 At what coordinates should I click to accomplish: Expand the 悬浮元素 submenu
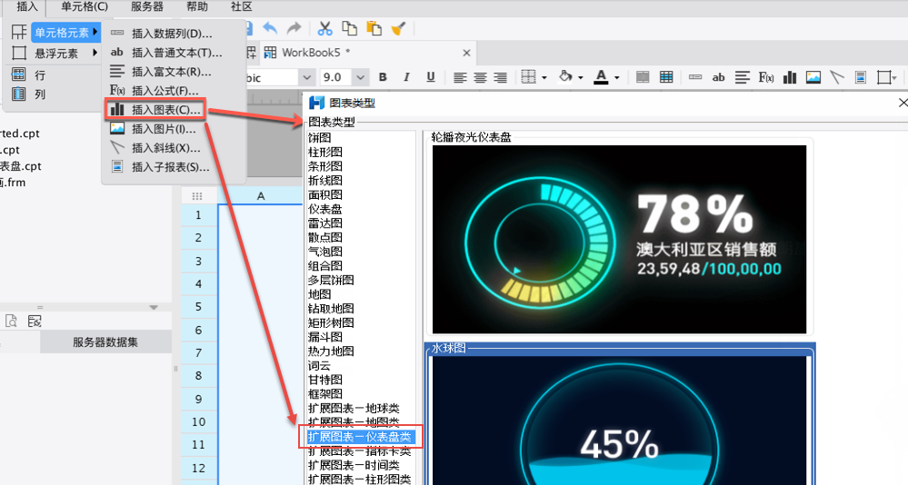pyautogui.click(x=56, y=54)
